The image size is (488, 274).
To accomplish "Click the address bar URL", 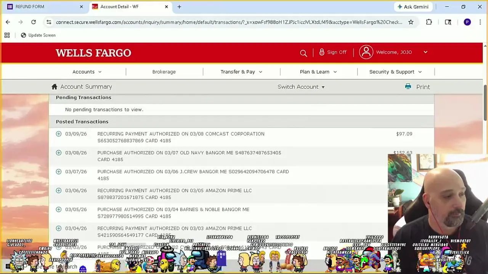I will pyautogui.click(x=229, y=22).
